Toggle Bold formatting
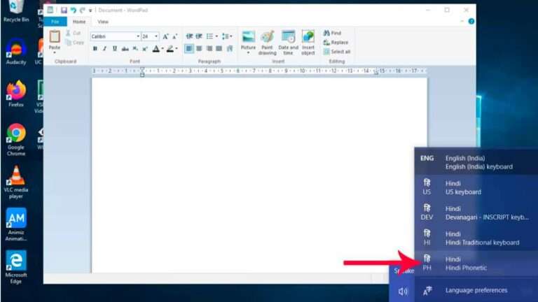This screenshot has height=302, width=538. click(x=95, y=49)
